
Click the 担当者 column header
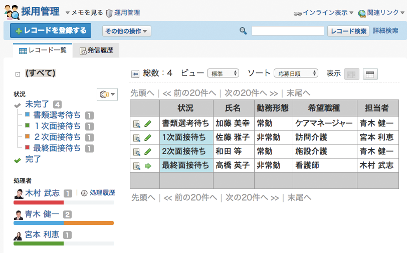[377, 108]
